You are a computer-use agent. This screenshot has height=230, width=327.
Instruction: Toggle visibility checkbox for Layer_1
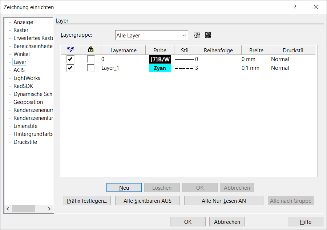[x=70, y=68]
